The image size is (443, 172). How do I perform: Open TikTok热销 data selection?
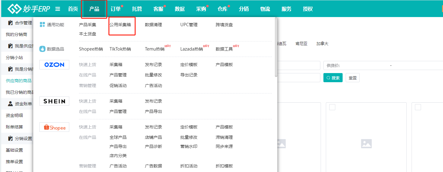click(120, 49)
